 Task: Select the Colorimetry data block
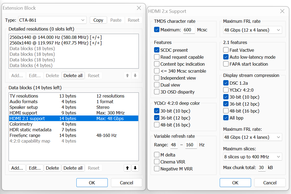[74, 124]
